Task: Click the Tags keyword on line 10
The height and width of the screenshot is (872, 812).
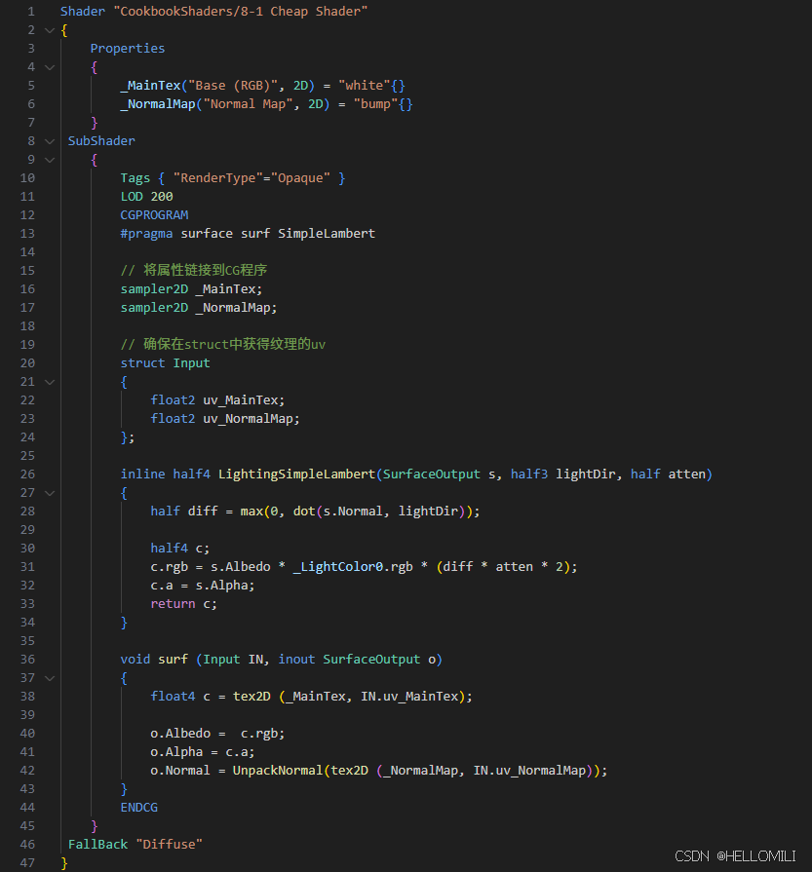Action: tap(135, 178)
